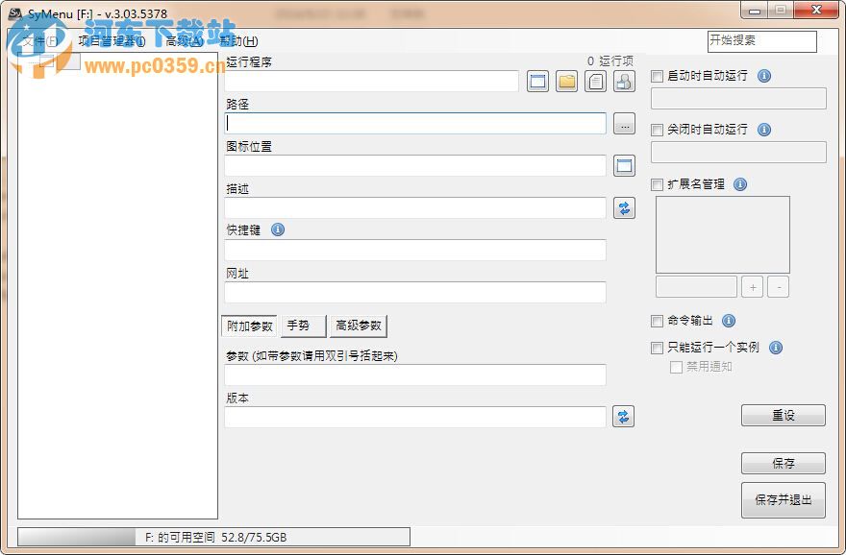Switch to the 手势 tab
Screen dimensions: 846x555
click(x=301, y=326)
